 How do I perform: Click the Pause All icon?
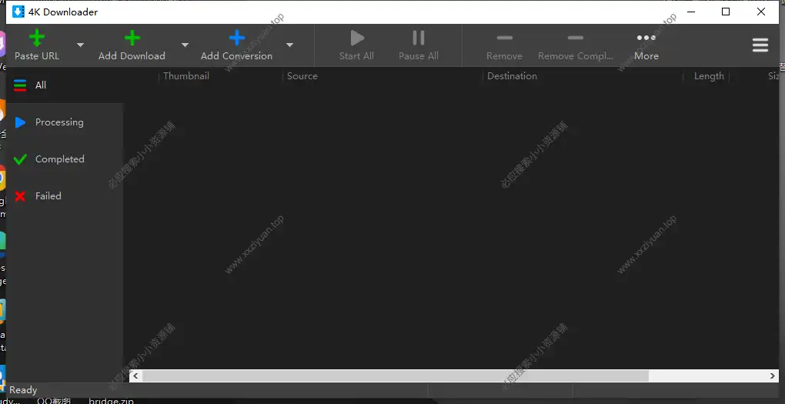point(419,38)
